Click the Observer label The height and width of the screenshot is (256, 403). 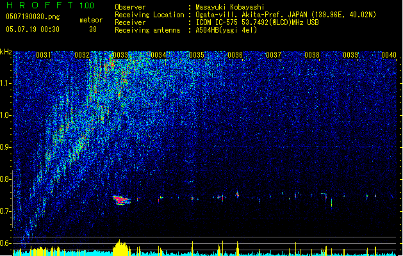130,7
